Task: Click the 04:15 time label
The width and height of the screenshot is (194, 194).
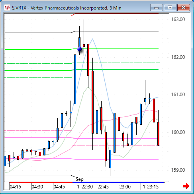Action: click(16, 187)
